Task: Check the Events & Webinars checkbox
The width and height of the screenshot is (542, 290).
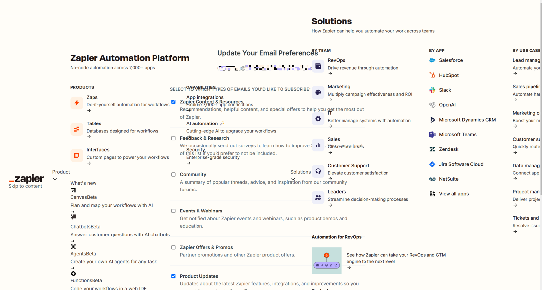Action: tap(173, 211)
